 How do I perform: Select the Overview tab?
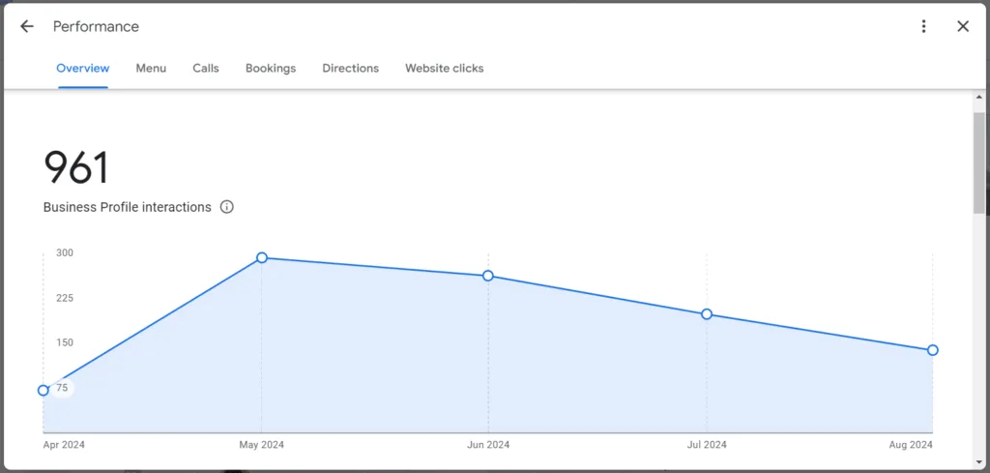tap(83, 69)
